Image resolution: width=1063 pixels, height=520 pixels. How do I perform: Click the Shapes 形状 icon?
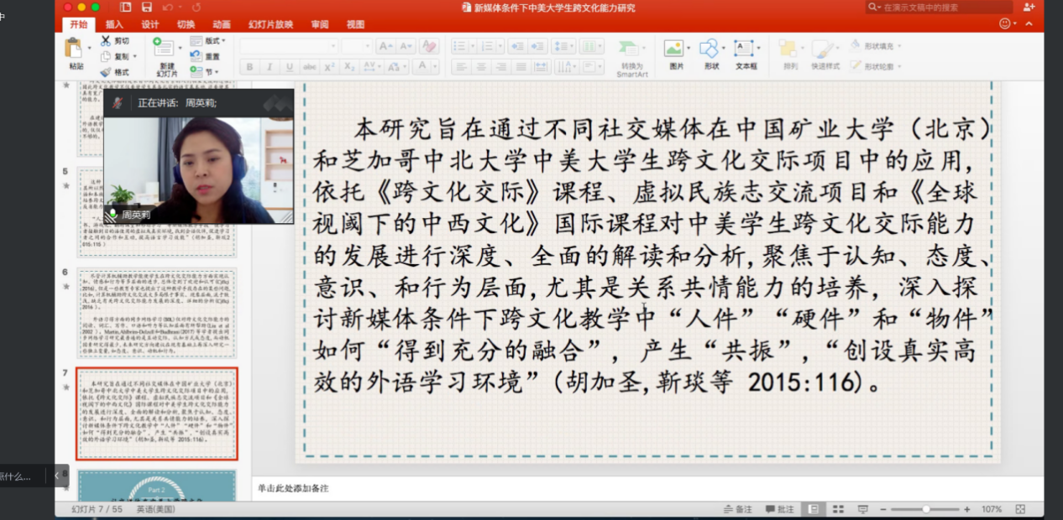710,50
